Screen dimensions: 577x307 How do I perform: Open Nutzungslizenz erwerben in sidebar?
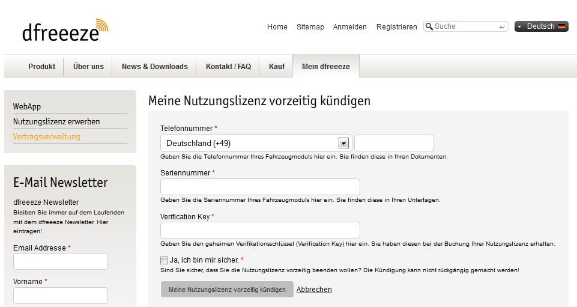[x=56, y=121]
